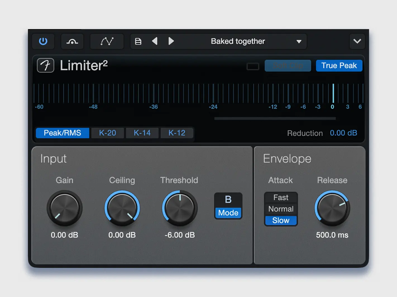Click the plugin power bypass icon
Viewport: 397px width, 297px height.
click(x=43, y=41)
